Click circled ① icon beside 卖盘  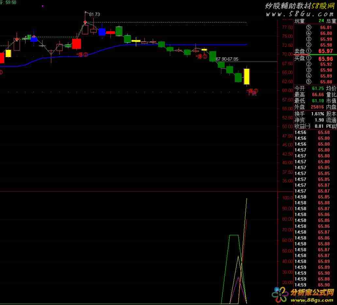[x=309, y=51]
